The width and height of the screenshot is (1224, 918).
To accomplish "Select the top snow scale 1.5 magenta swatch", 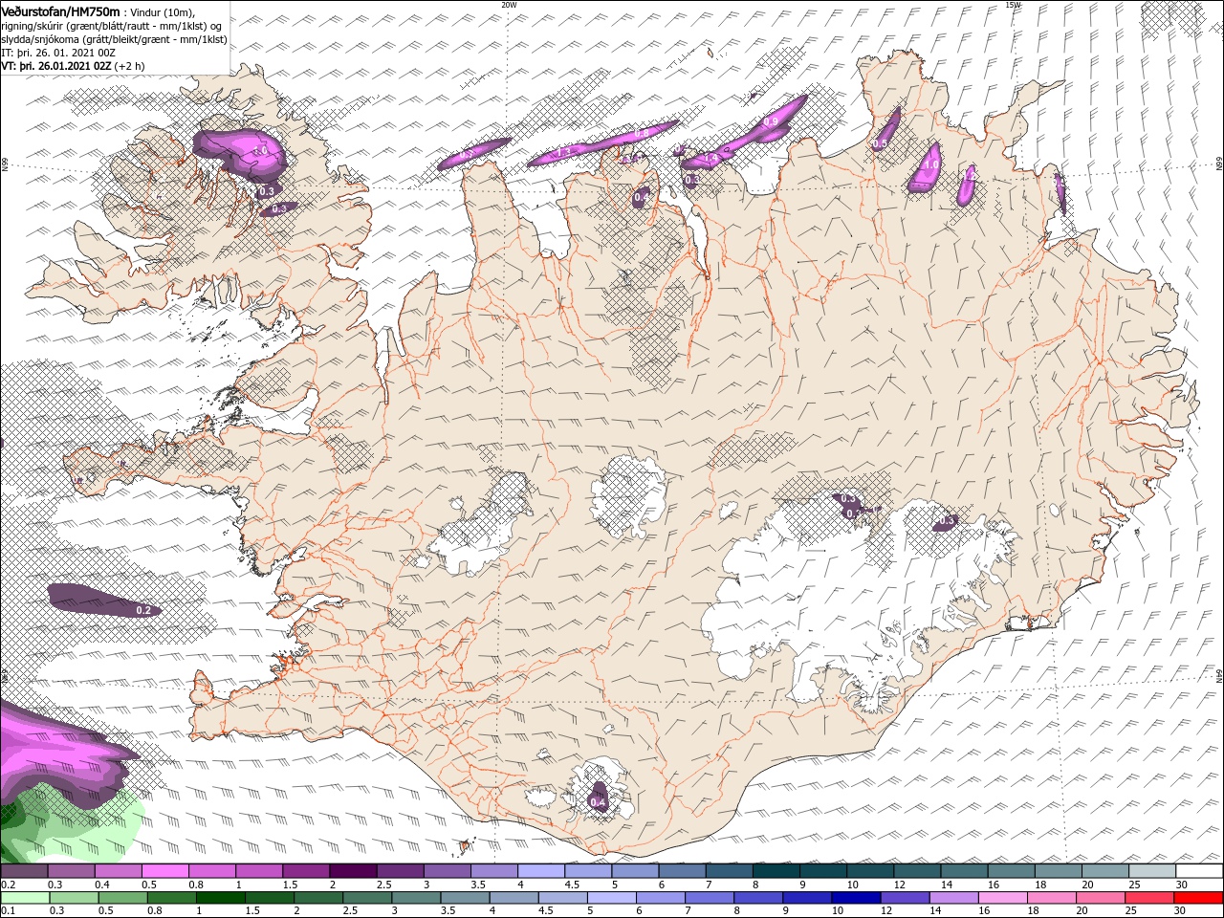I will 305,871.
